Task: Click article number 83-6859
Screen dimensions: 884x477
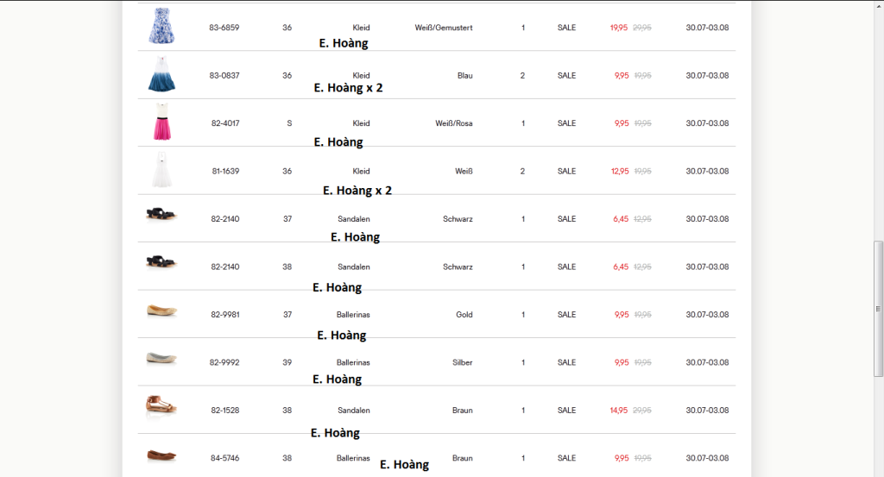Action: pos(224,28)
